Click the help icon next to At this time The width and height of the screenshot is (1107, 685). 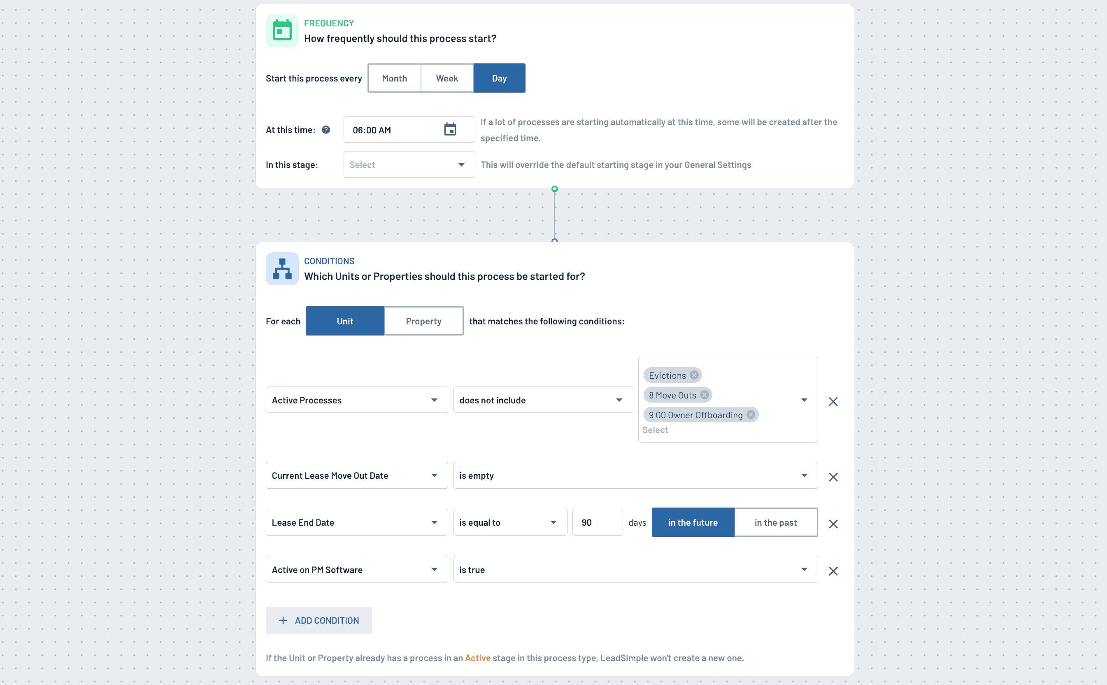pos(326,130)
